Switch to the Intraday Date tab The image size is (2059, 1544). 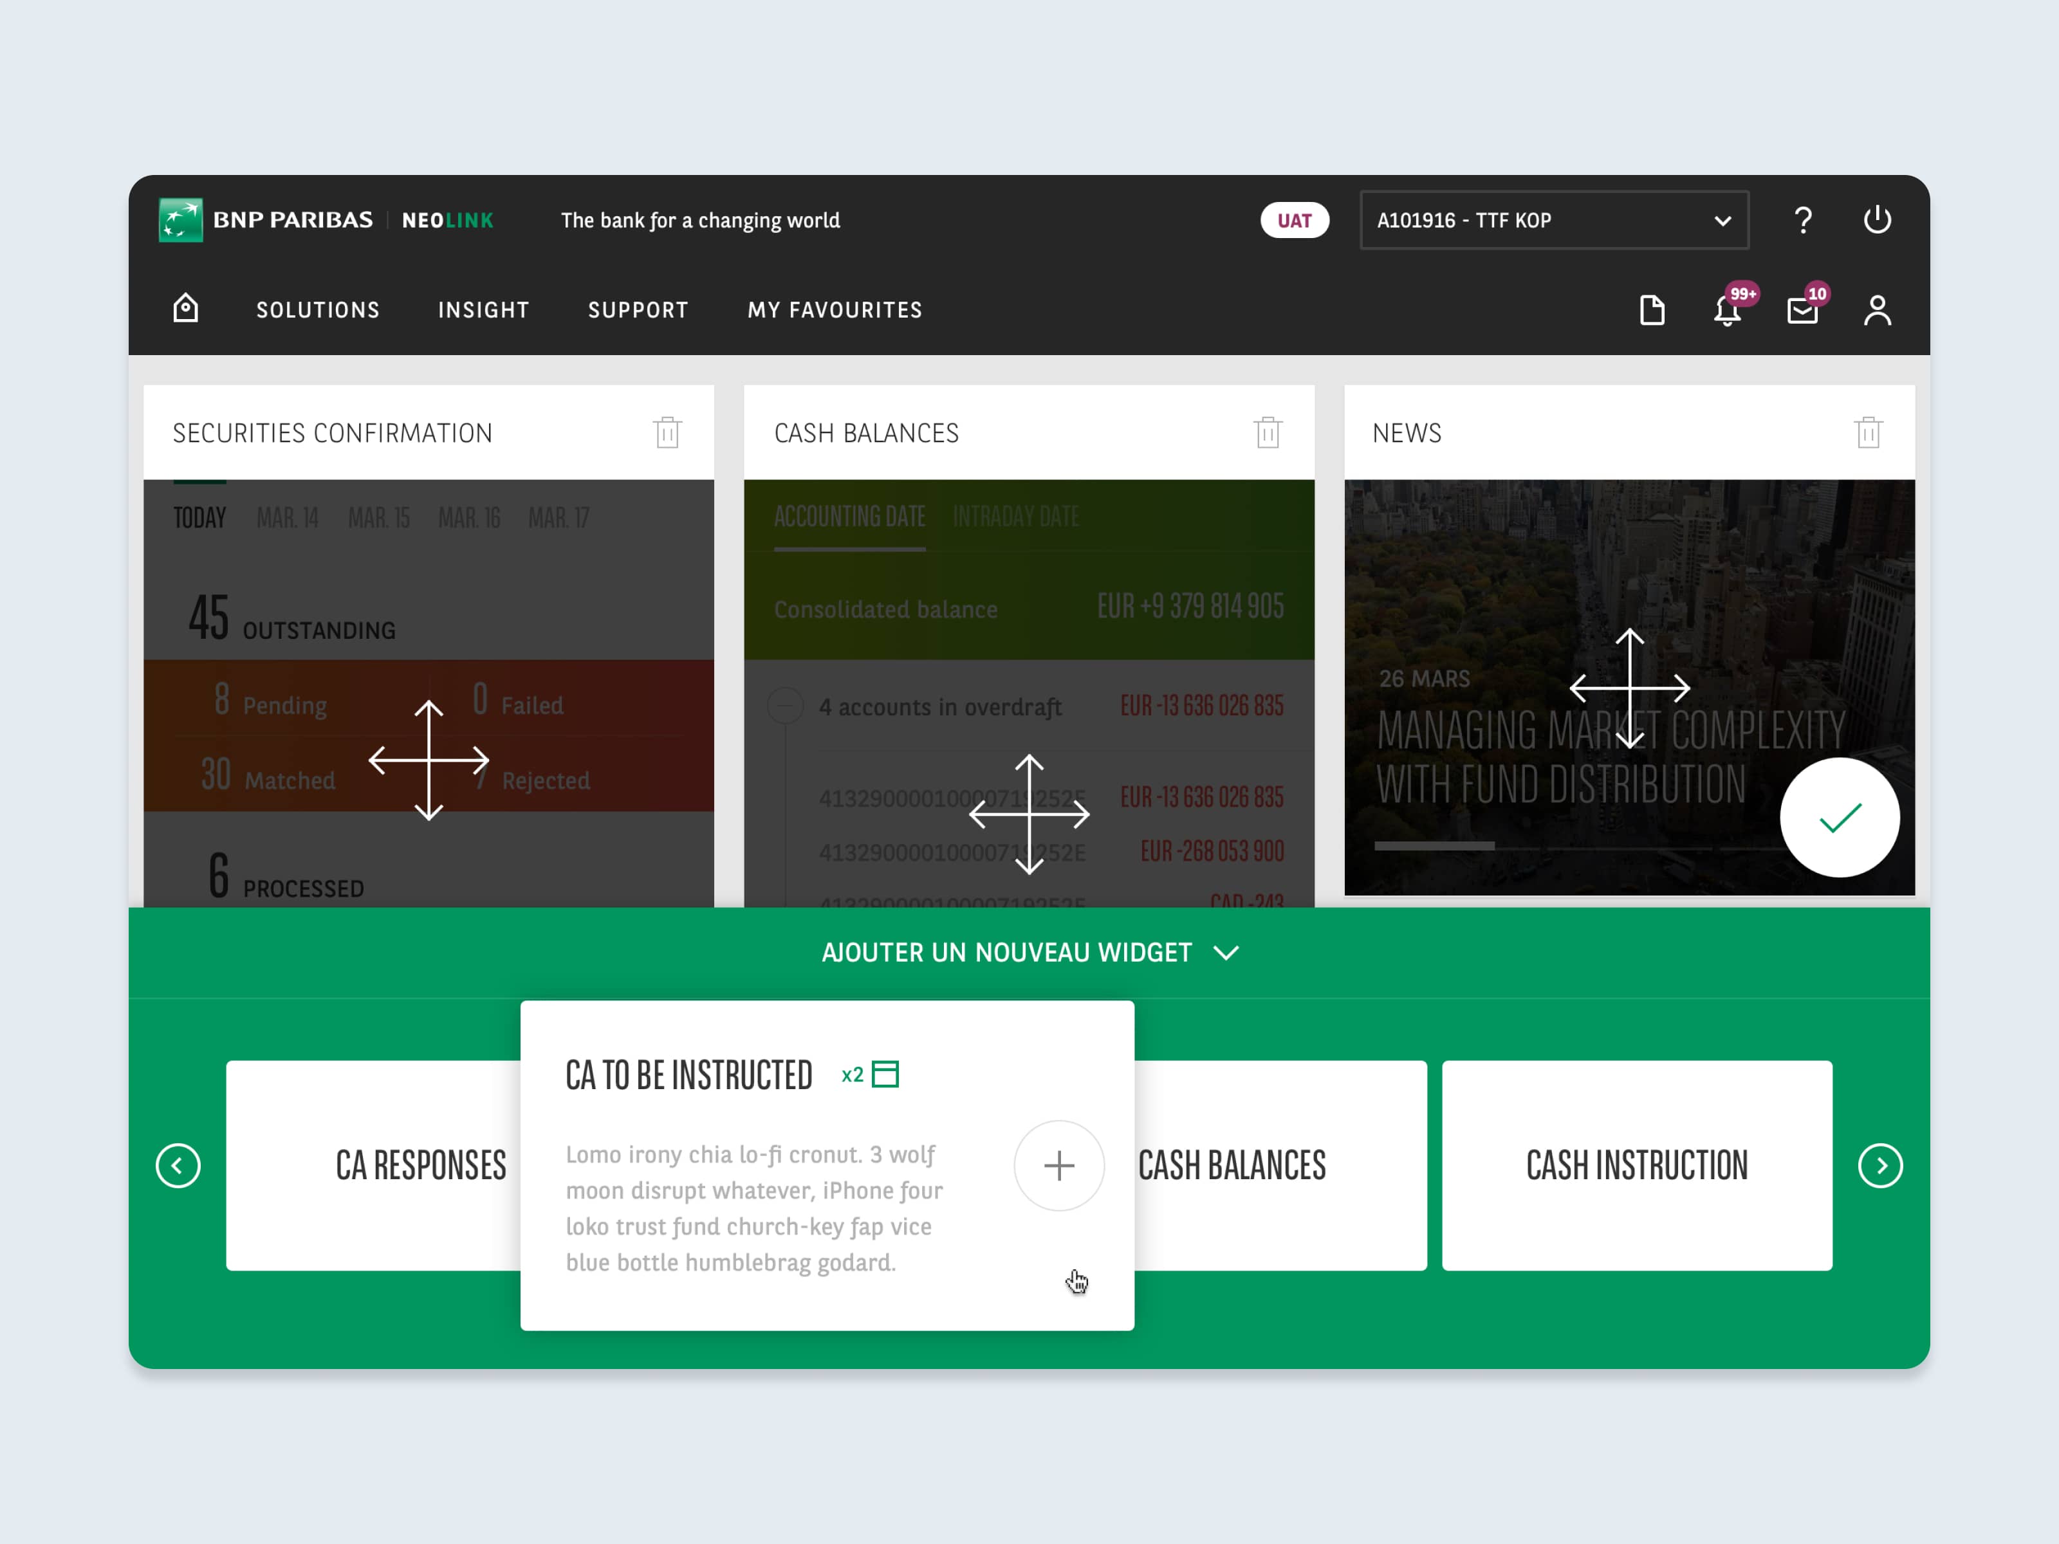click(x=1015, y=517)
